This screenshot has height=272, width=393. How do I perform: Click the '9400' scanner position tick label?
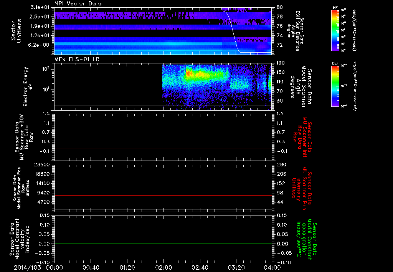(x=43, y=193)
